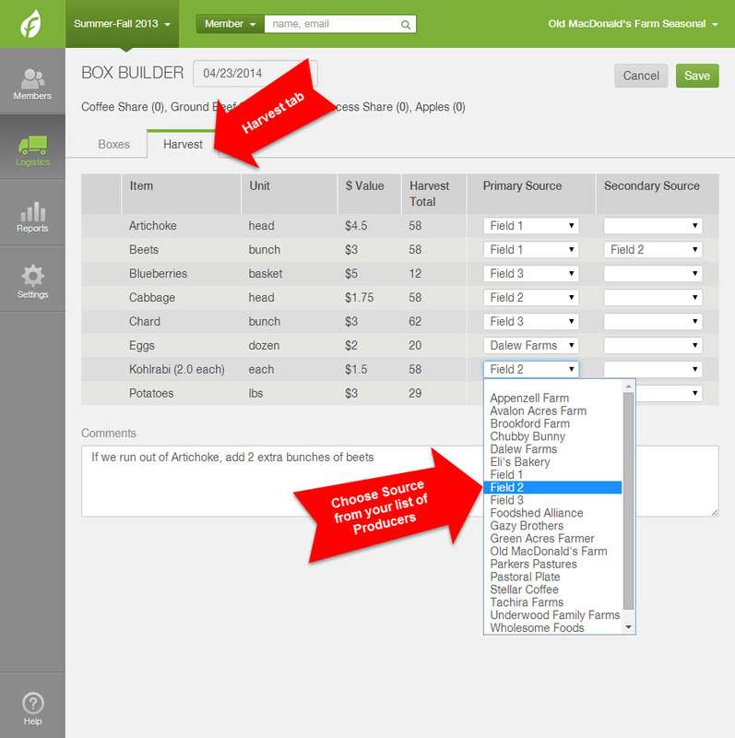Choose Appenzell Farm from the list
Image resolution: width=735 pixels, height=738 pixels.
tap(553, 399)
